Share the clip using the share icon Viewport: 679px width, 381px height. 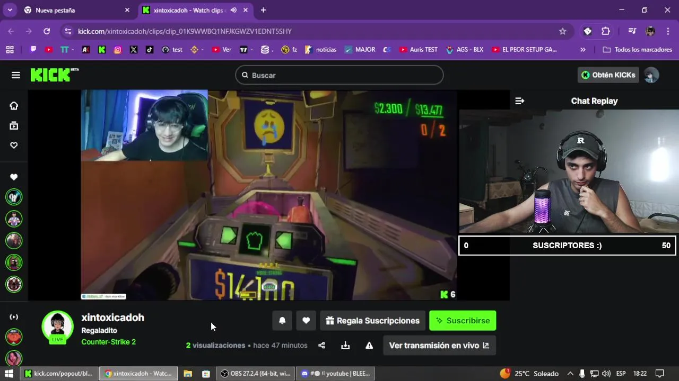point(321,346)
